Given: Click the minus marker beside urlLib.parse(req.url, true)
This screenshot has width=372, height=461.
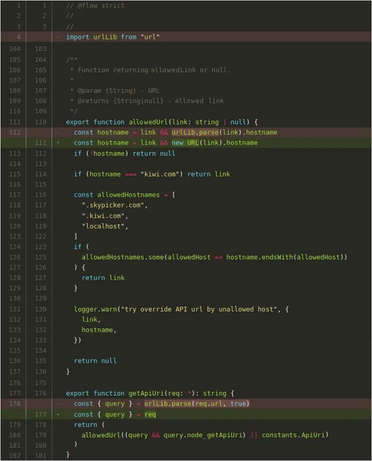Looking at the screenshot, I should [58, 404].
